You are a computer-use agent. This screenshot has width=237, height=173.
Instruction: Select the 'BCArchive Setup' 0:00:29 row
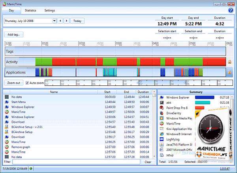[77, 132]
